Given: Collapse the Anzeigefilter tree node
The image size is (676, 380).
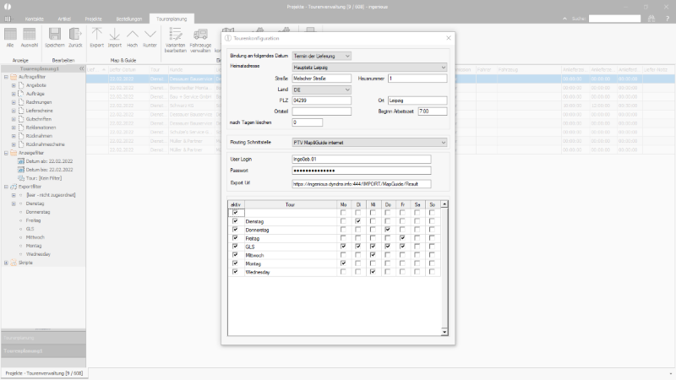Looking at the screenshot, I should (x=6, y=153).
